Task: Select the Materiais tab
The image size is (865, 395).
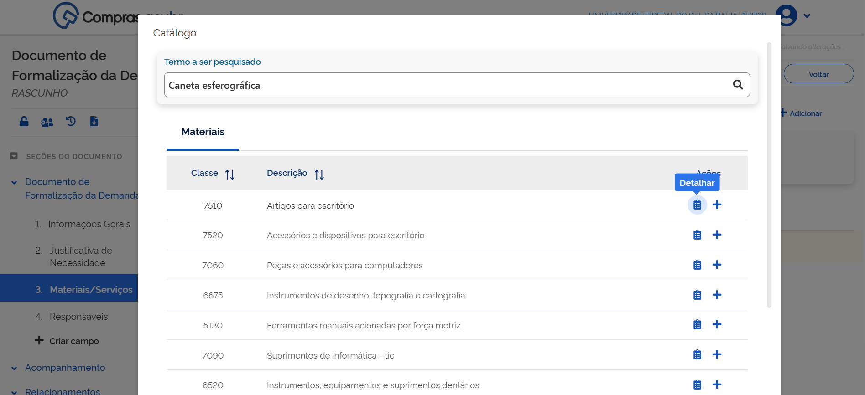Action: (x=203, y=132)
